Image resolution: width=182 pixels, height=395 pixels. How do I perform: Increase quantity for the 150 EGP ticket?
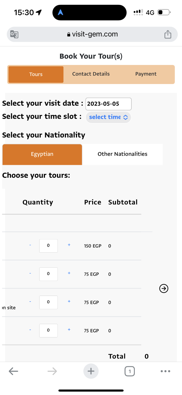[x=69, y=245]
